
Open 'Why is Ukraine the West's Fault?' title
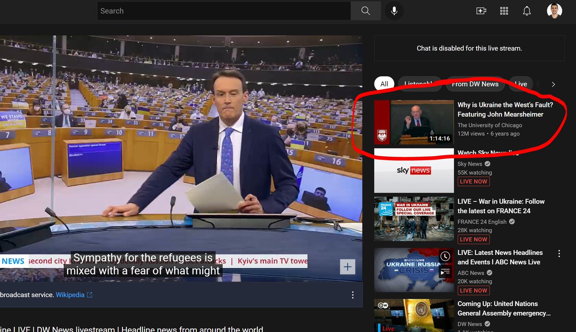(x=505, y=110)
